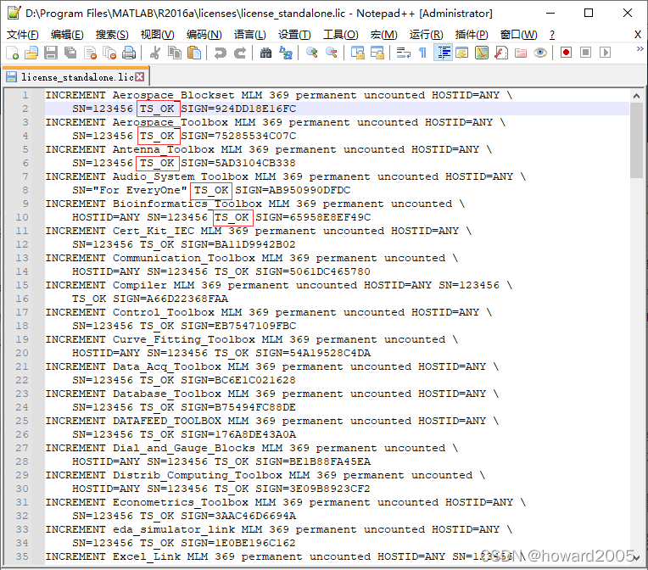648x570 pixels.
Task: Open the 搜索(S) menu
Action: (112, 34)
